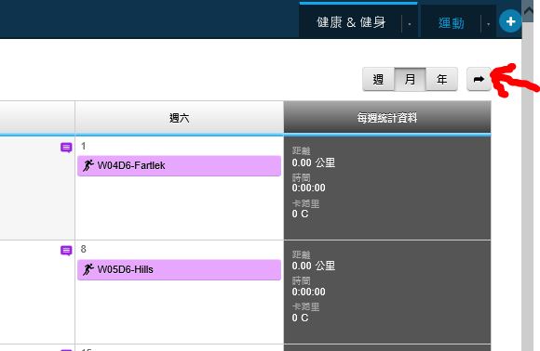The height and width of the screenshot is (351, 540).
Task: Click first week's 0.00 公里 distance value
Action: click(x=314, y=162)
